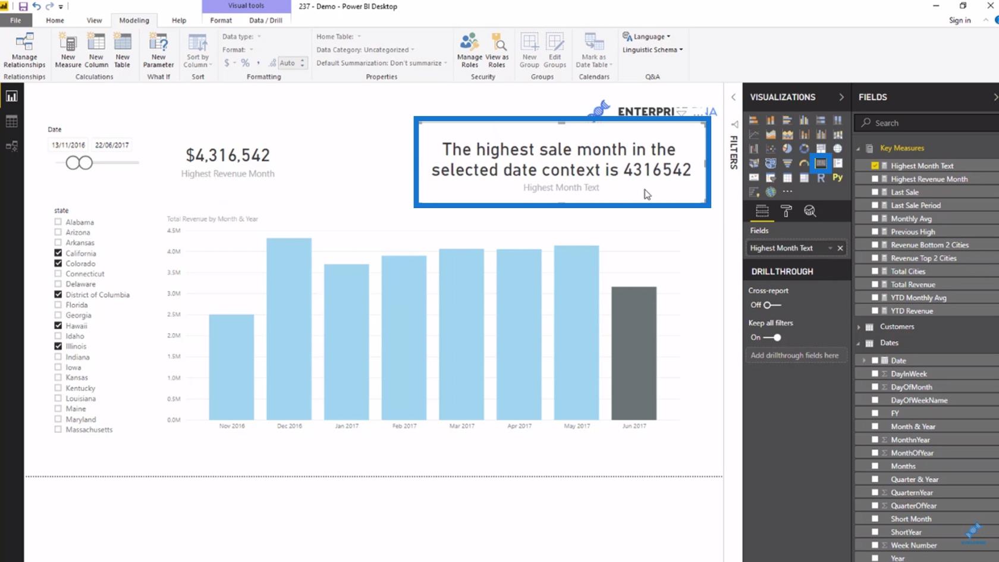
Task: Check the Alabama state checkbox
Action: pyautogui.click(x=58, y=222)
